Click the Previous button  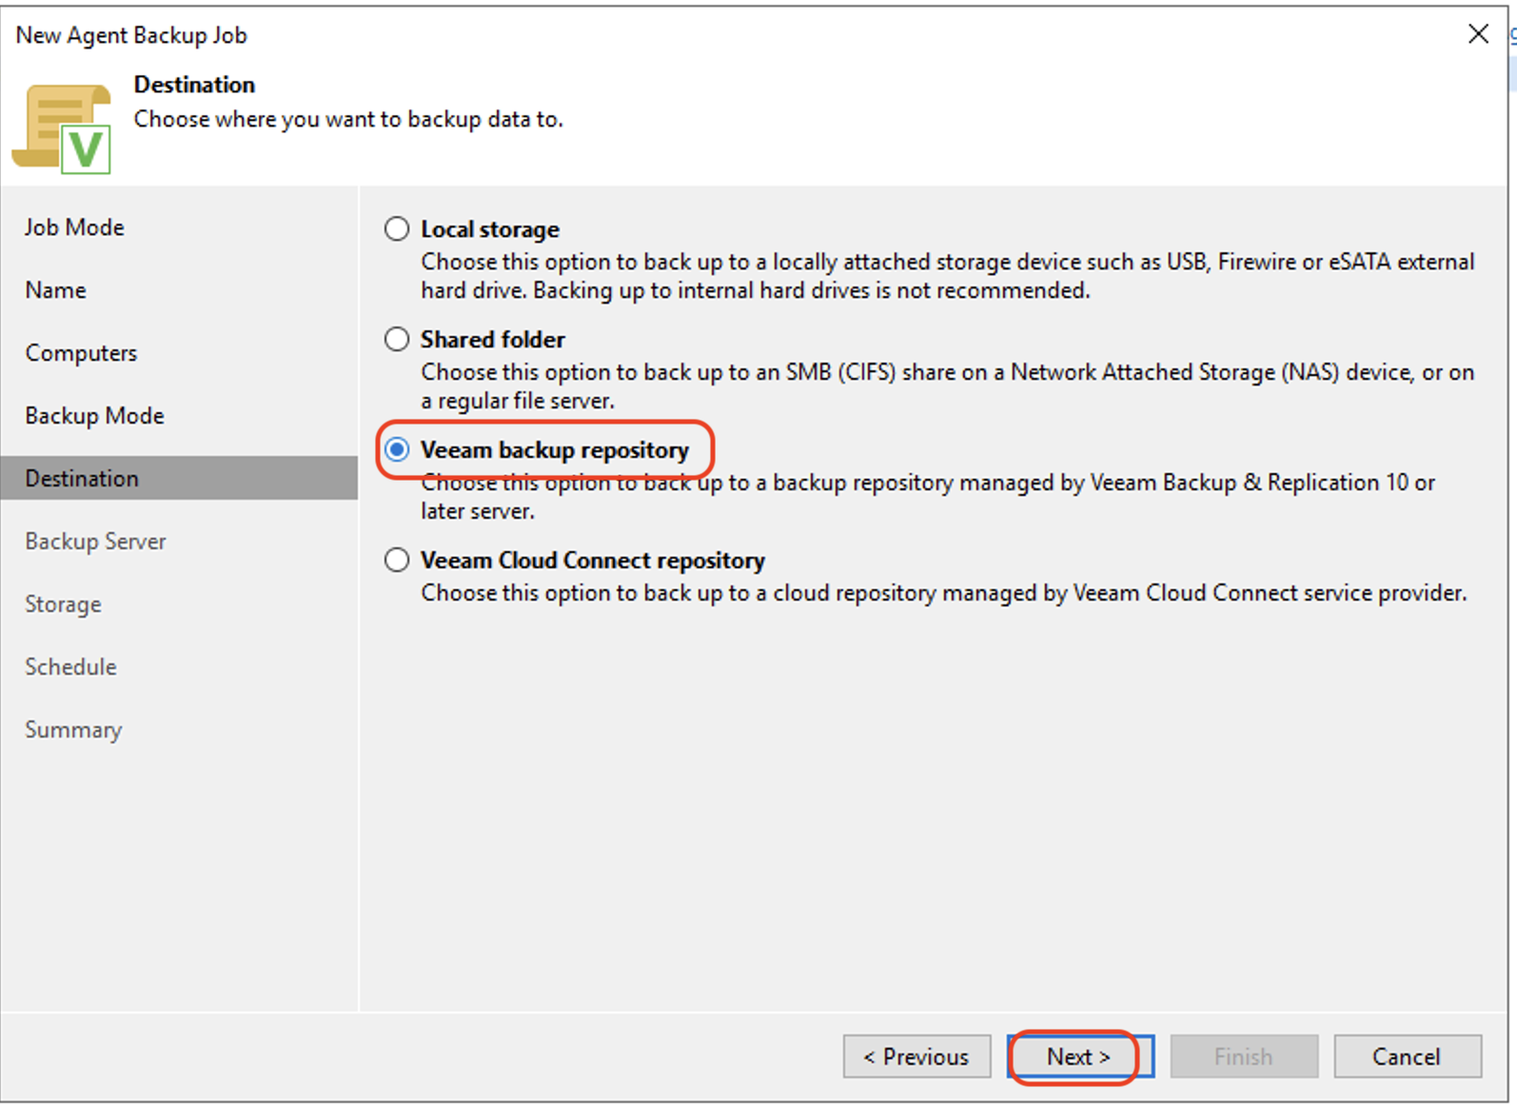click(x=916, y=1057)
